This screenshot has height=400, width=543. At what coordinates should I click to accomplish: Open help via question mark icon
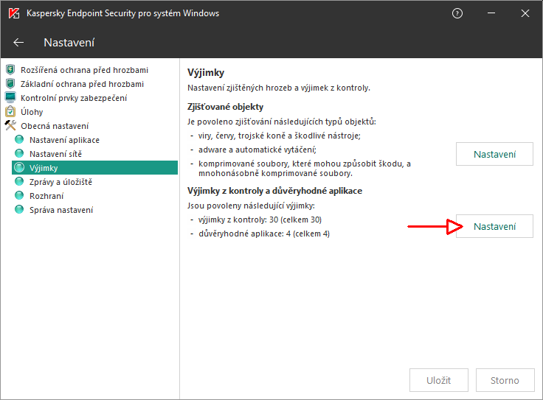(457, 13)
